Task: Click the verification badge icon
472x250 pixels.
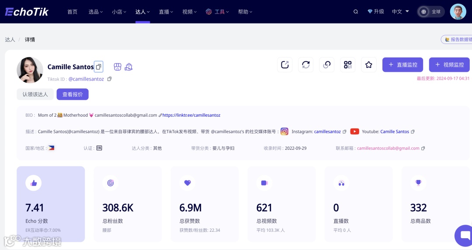Action: pos(99,148)
